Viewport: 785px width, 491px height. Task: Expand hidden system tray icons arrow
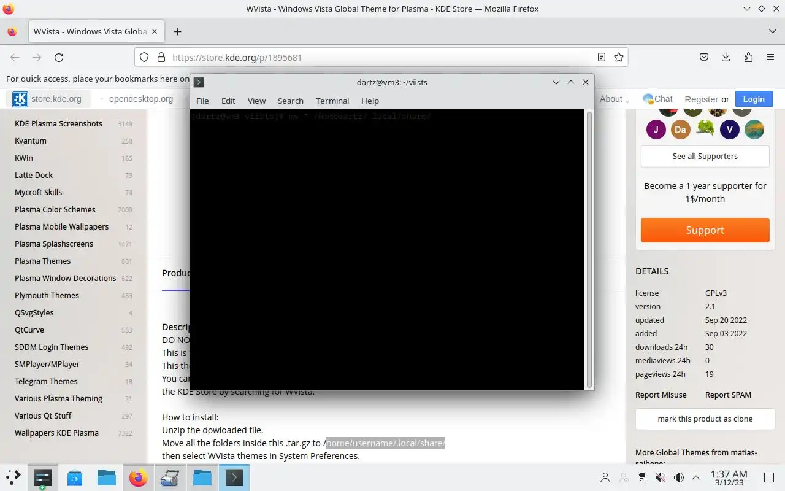coord(696,477)
